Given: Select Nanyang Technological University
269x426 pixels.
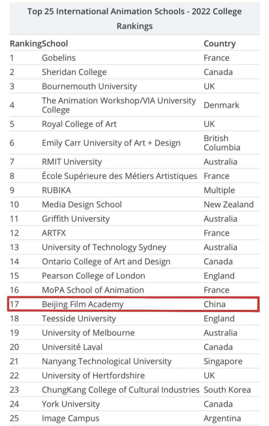Looking at the screenshot, I should point(107,362).
